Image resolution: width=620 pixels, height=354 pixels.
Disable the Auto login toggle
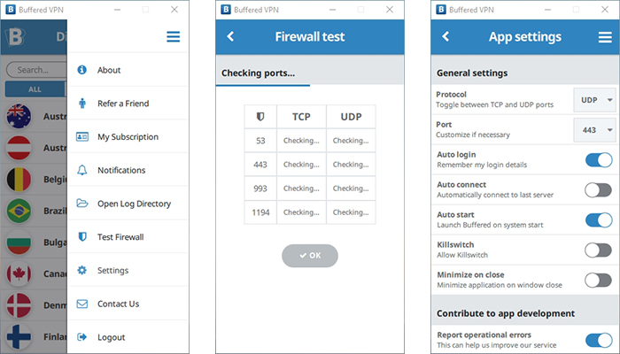pyautogui.click(x=599, y=160)
